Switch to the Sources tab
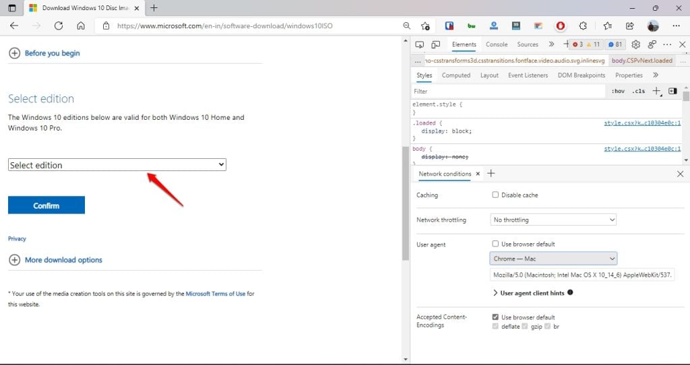Viewport: 690px width, 365px height. click(528, 44)
